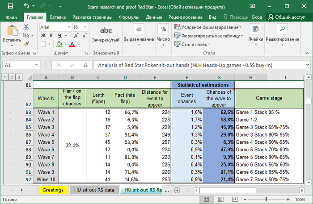Adjust the zoom slider handle
The image size is (313, 204).
pyautogui.click(x=266, y=199)
